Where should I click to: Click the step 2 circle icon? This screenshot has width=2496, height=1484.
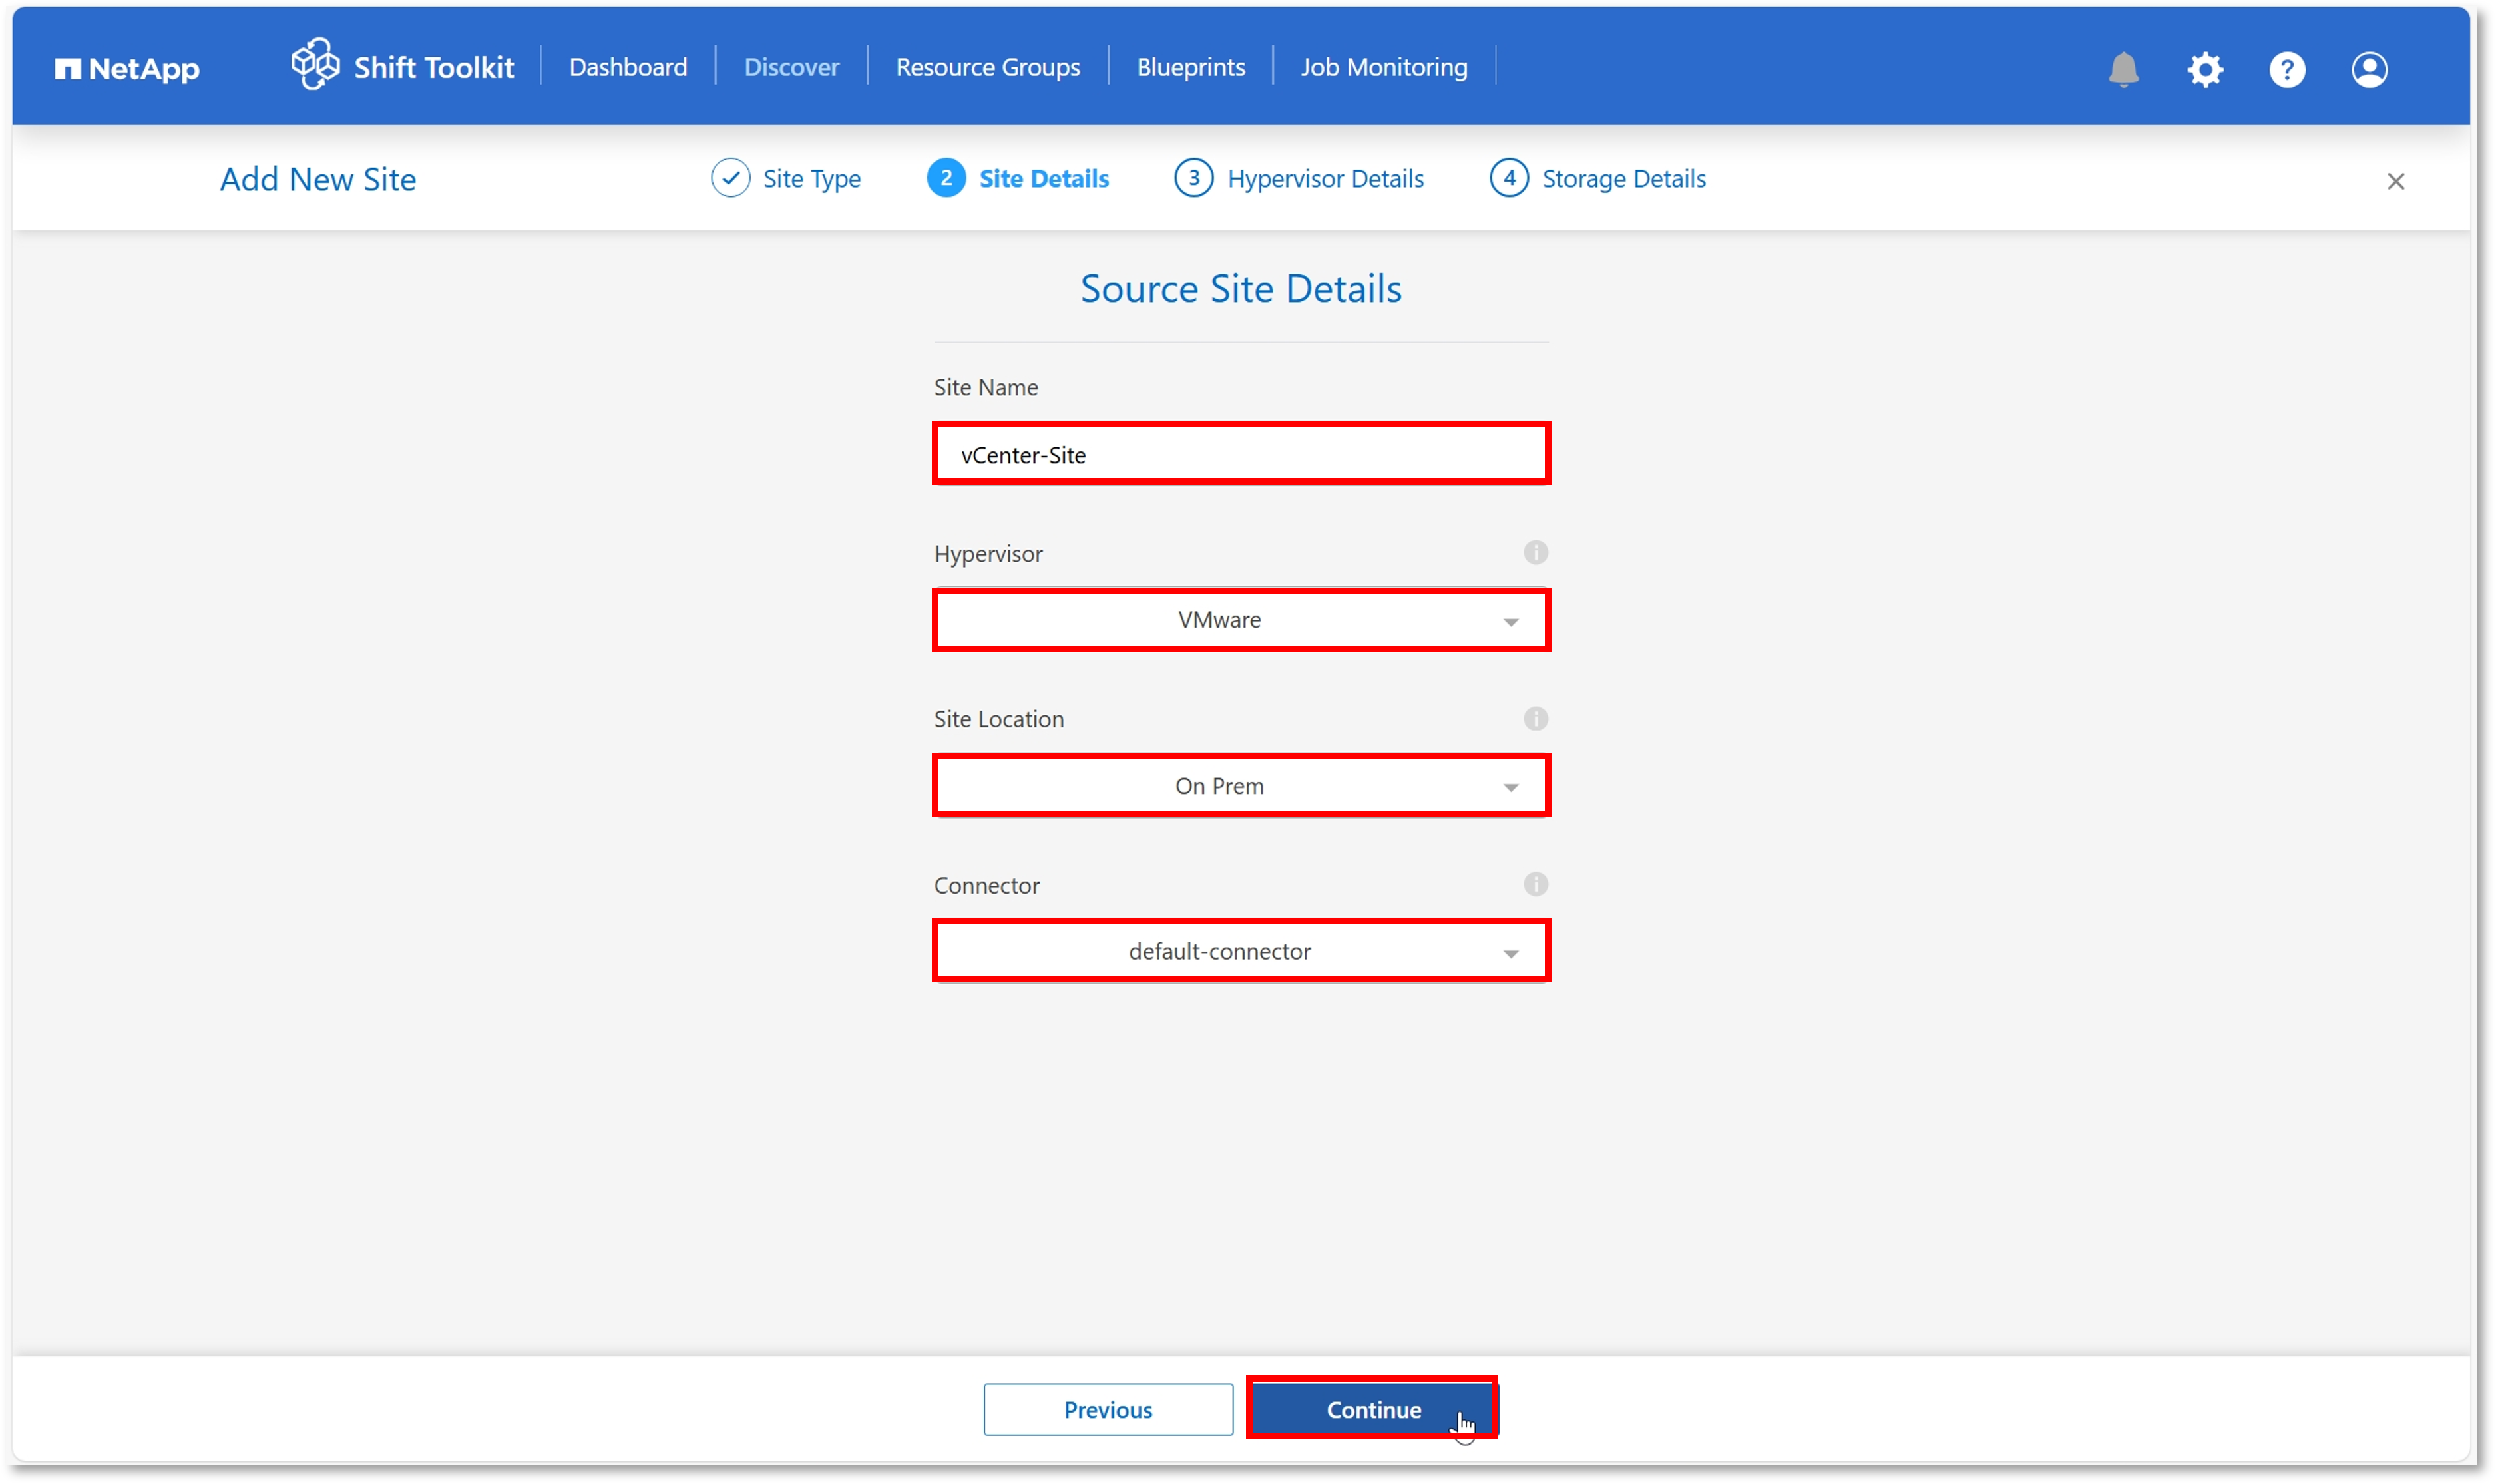pos(946,178)
